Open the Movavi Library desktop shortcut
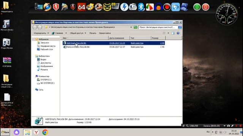The width and height of the screenshot is (243, 136). click(x=7, y=25)
